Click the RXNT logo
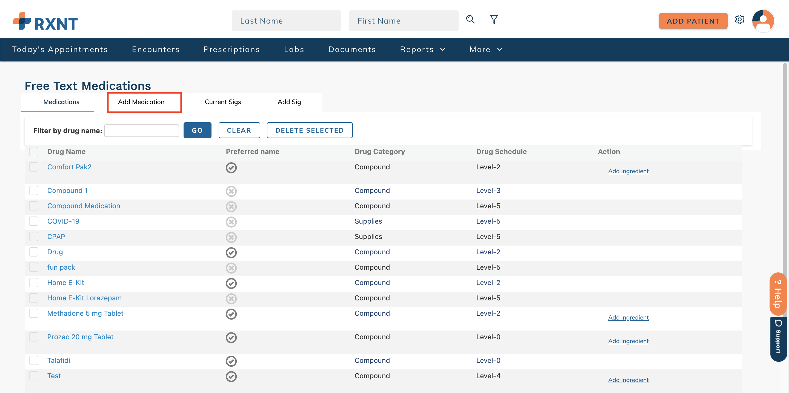Image resolution: width=789 pixels, height=393 pixels. (x=45, y=21)
